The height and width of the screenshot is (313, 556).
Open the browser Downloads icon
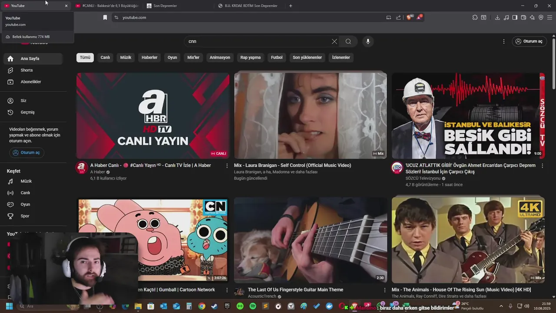497,17
